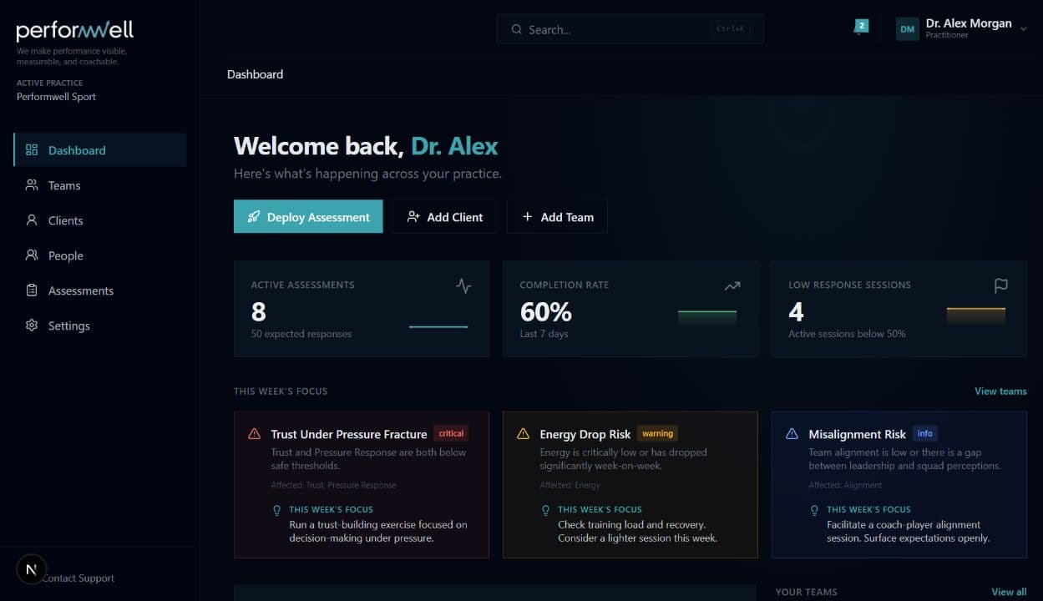The width and height of the screenshot is (1043, 601).
Task: Click the info badge
Action: pyautogui.click(x=925, y=433)
